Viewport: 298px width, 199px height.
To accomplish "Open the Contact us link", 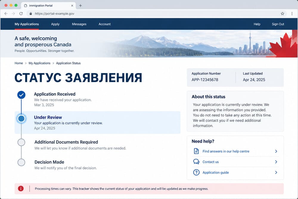I will pyautogui.click(x=211, y=162).
